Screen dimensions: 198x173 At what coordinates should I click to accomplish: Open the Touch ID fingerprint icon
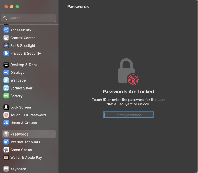coord(6,115)
